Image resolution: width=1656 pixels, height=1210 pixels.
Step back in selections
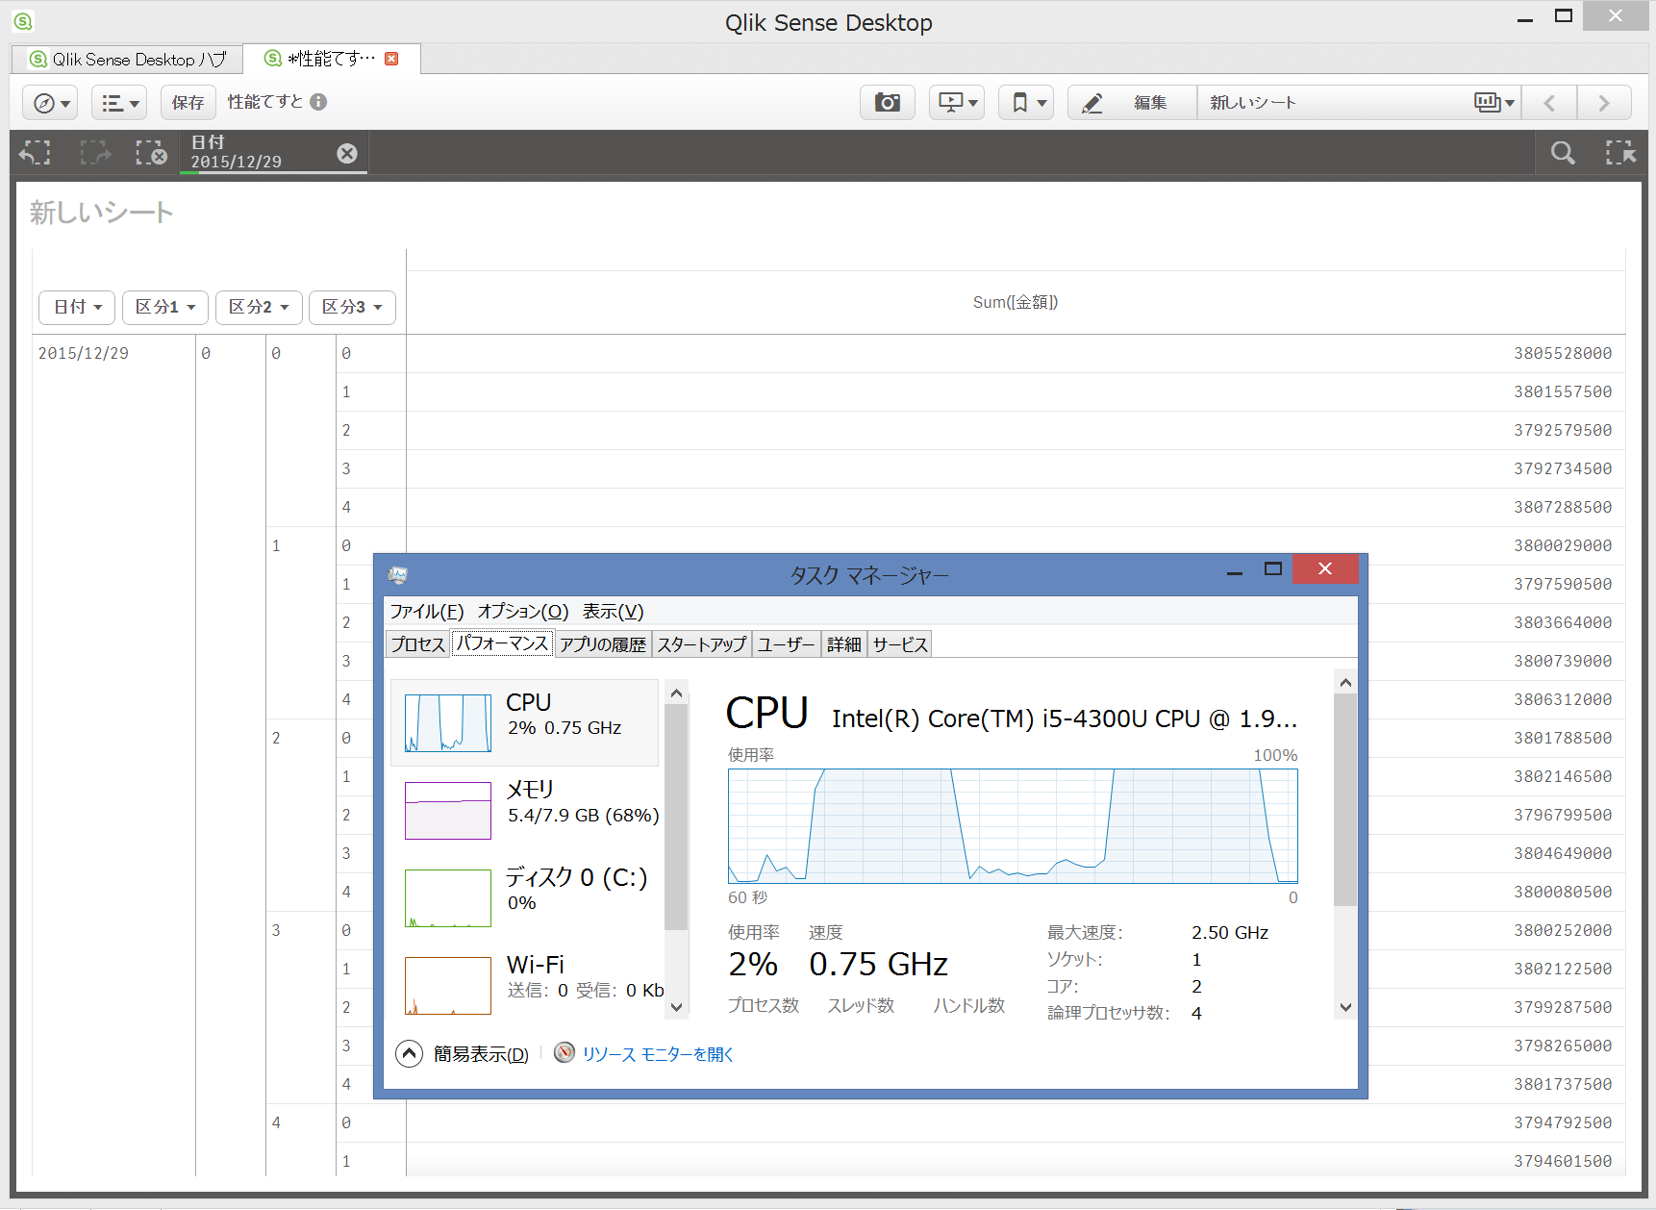coord(36,152)
